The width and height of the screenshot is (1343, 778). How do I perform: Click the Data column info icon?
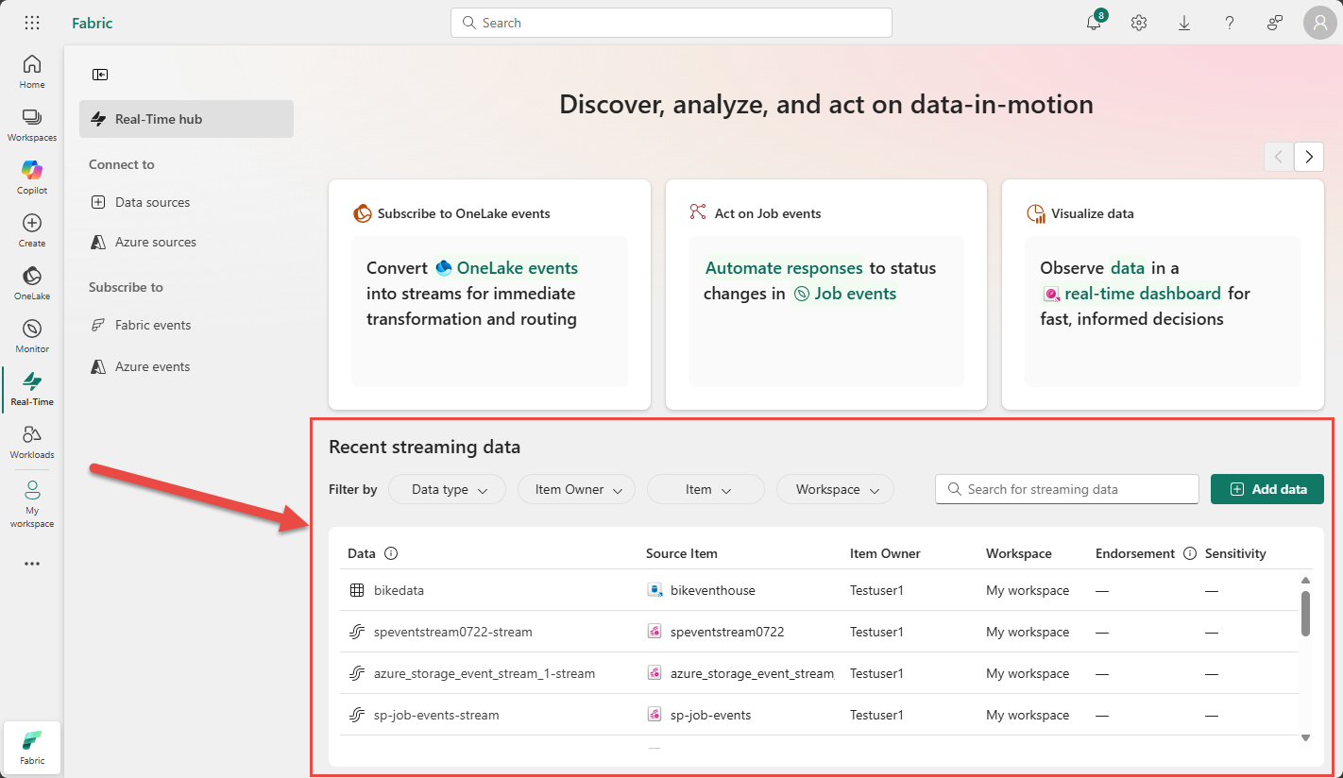tap(392, 554)
